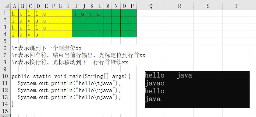This screenshot has width=256, height=117.
Task: Select column Q header
Action: [x=151, y=6]
